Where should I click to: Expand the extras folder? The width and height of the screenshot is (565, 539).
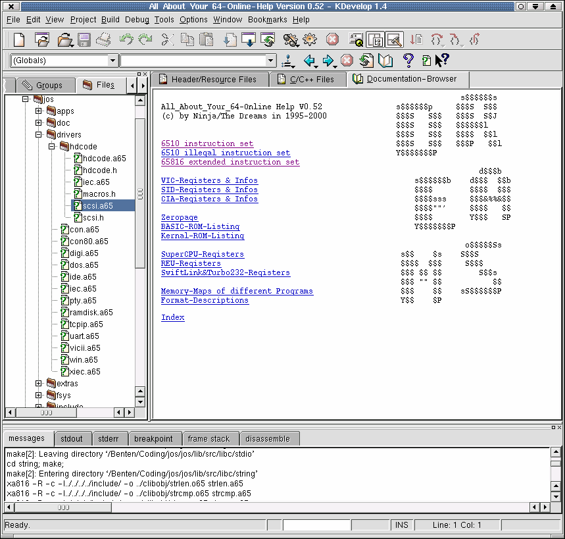(39, 383)
